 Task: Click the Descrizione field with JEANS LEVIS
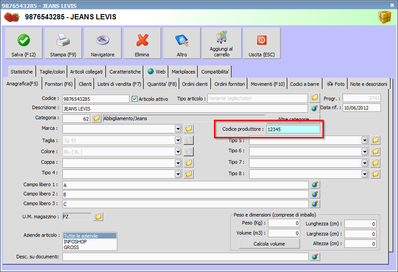tap(185, 109)
